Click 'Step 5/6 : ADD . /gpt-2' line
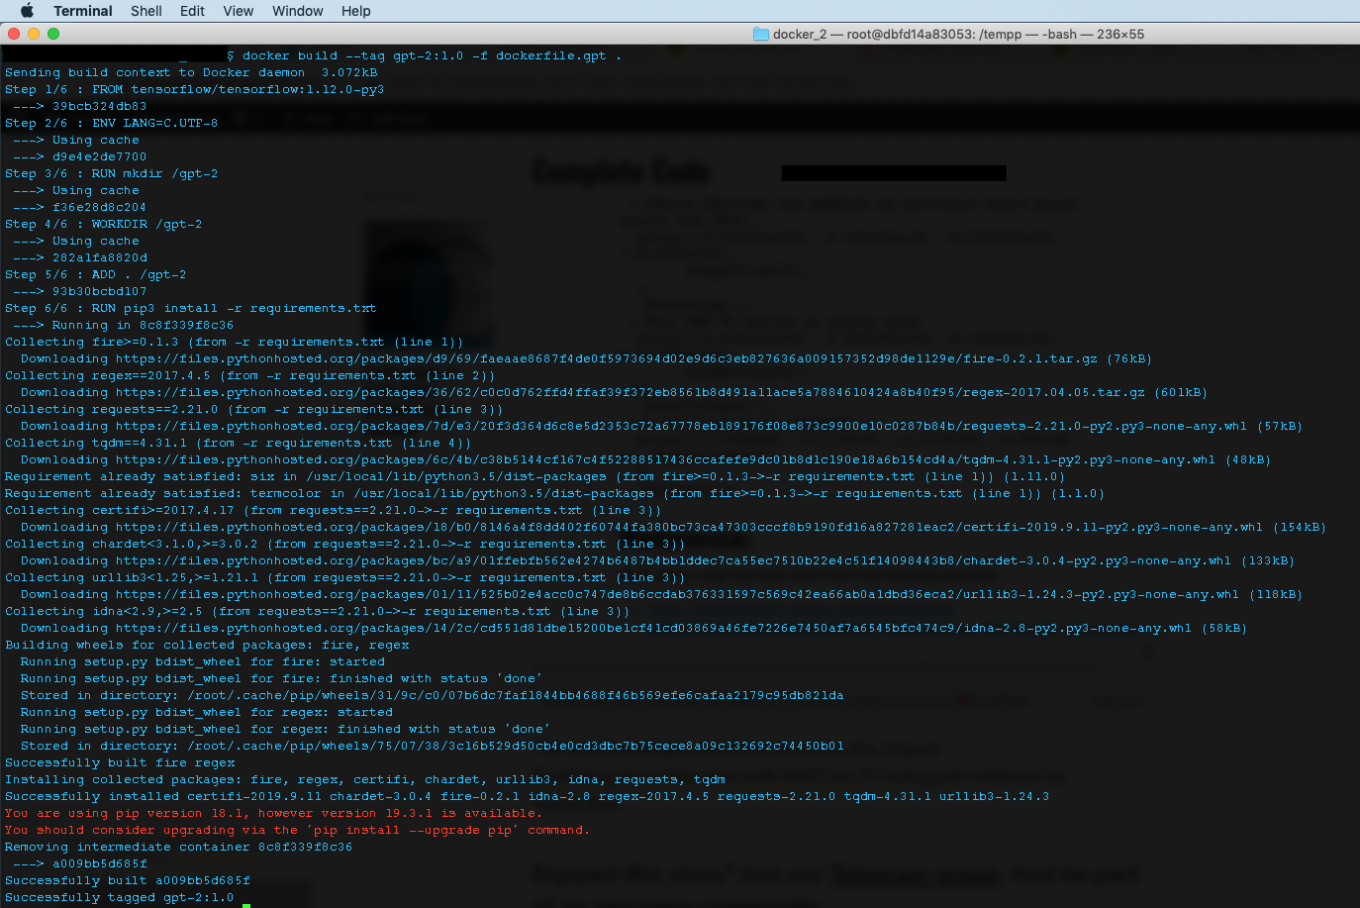The width and height of the screenshot is (1360, 908). click(x=95, y=274)
